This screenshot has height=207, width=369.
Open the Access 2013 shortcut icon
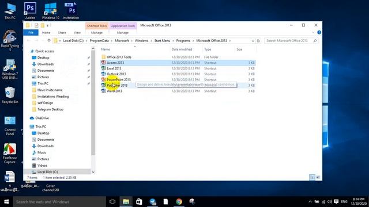[x=103, y=63]
